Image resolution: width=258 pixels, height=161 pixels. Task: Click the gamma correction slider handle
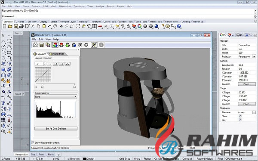click(42, 84)
